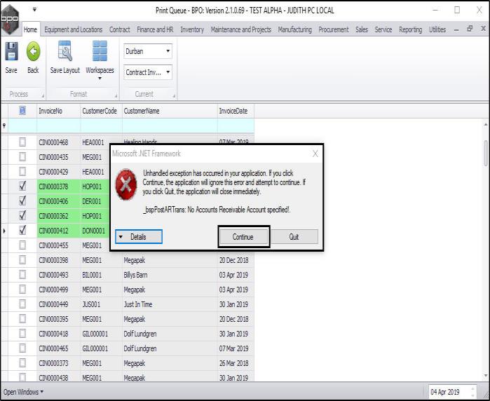Open the Durban site dropdown
The width and height of the screenshot is (490, 401).
coord(168,51)
